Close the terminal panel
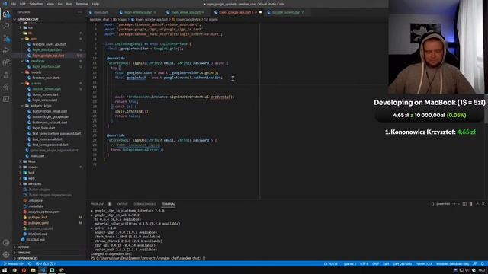Screen dimensions: 488x274 [x=483, y=204]
